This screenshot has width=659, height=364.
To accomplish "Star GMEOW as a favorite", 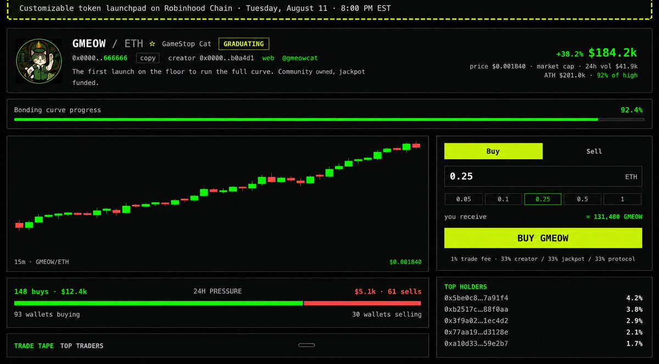I will 152,44.
